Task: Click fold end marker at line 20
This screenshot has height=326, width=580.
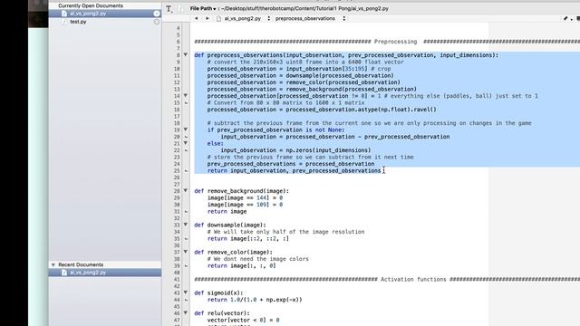Action: pos(186,137)
